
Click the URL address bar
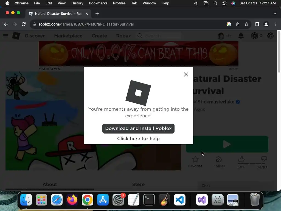[x=86, y=24]
